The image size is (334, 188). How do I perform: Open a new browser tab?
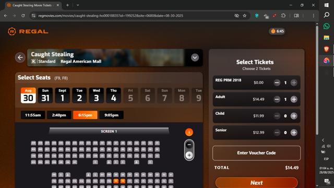click(67, 5)
